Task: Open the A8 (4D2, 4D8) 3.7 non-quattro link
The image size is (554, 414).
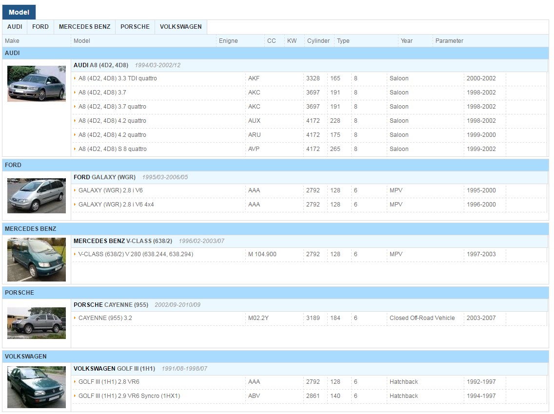Action: pos(102,93)
